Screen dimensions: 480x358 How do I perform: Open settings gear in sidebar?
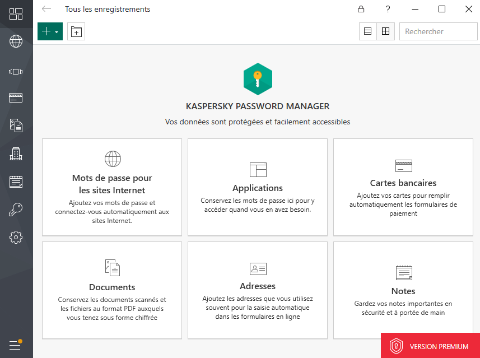pyautogui.click(x=16, y=238)
